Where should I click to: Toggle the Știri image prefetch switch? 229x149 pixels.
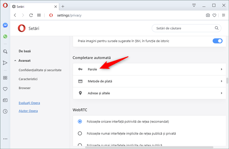click(217, 41)
